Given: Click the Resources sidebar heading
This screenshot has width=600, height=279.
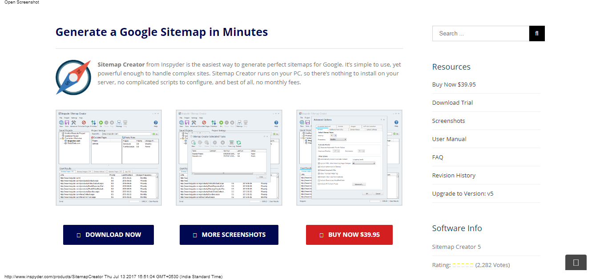Looking at the screenshot, I should (451, 67).
